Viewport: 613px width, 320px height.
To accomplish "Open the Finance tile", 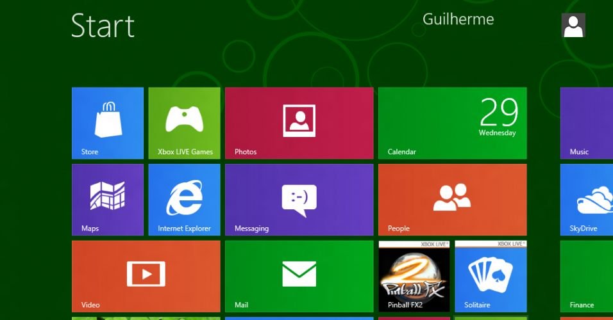I will (586, 276).
